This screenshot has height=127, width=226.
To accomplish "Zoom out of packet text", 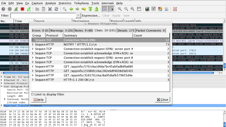I will tap(126, 9).
